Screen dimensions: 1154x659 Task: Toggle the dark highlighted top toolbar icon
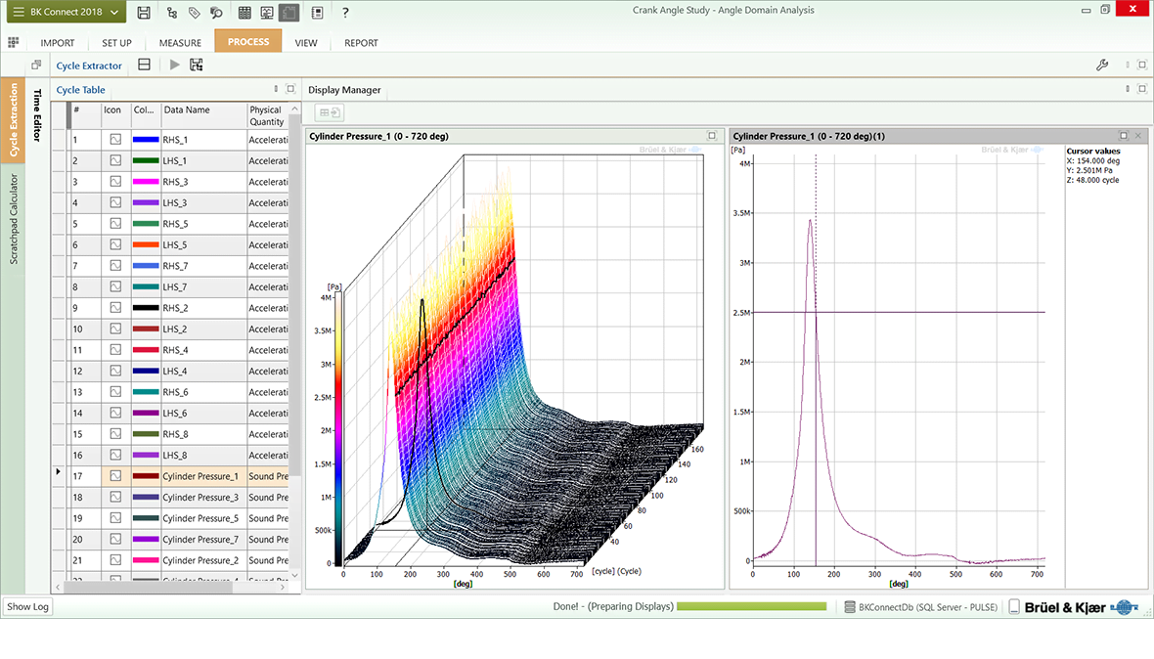click(x=288, y=13)
